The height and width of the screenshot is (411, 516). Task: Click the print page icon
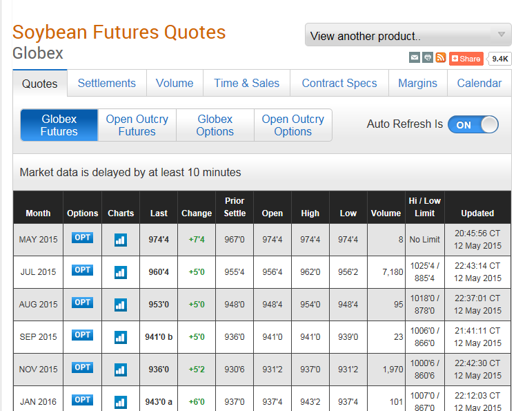coord(428,58)
